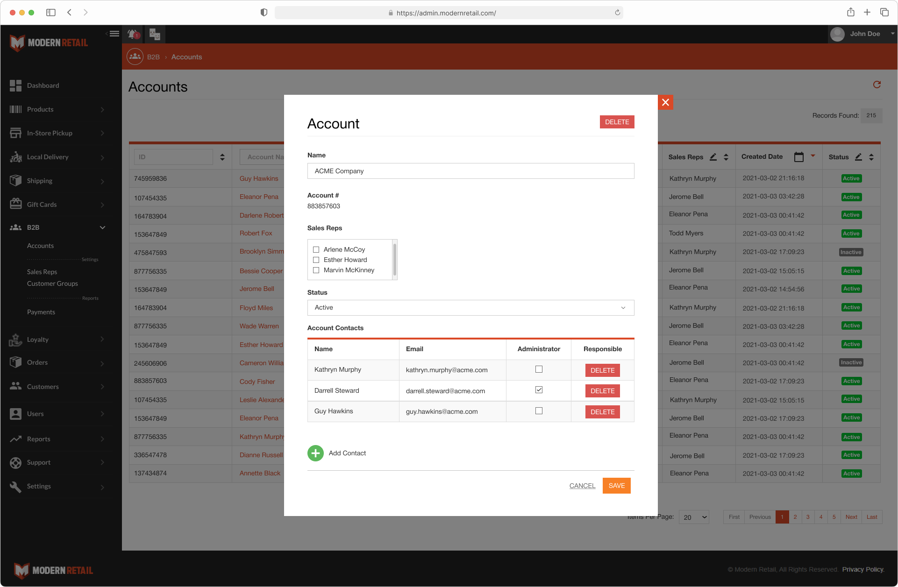
Task: Open Sales Reps in the sidebar menu
Action: [42, 272]
